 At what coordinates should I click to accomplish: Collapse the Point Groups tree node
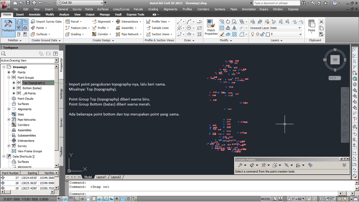(9, 78)
